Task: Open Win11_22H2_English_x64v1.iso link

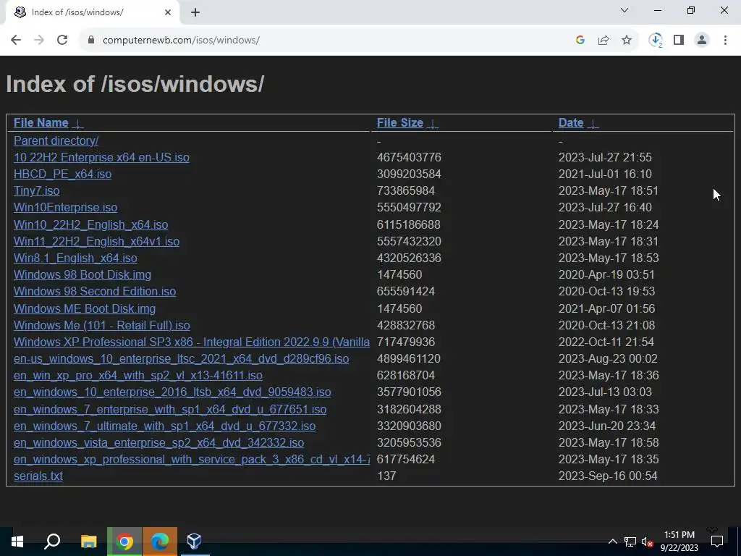Action: point(96,241)
